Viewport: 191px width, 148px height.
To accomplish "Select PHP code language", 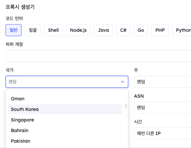I will tap(160, 30).
